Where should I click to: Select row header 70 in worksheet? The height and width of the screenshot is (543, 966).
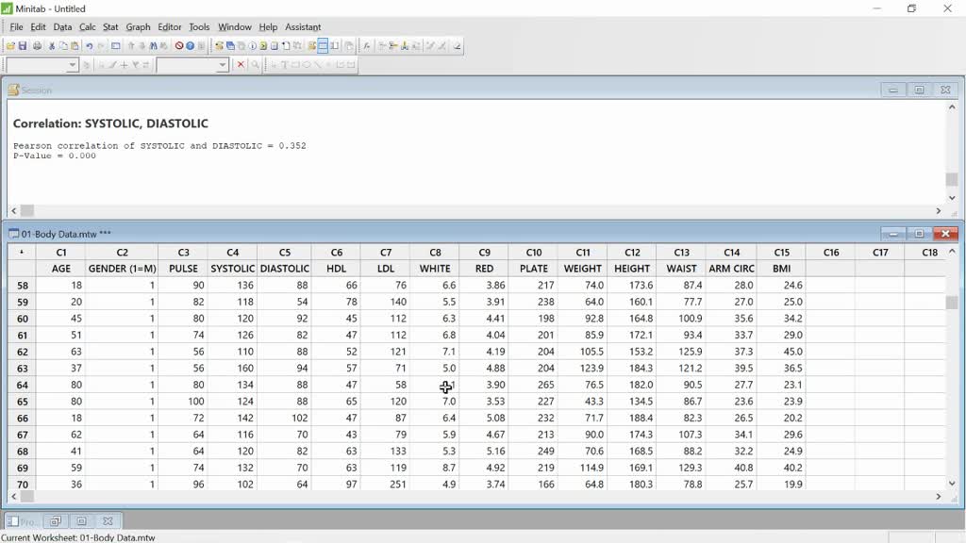click(x=23, y=484)
